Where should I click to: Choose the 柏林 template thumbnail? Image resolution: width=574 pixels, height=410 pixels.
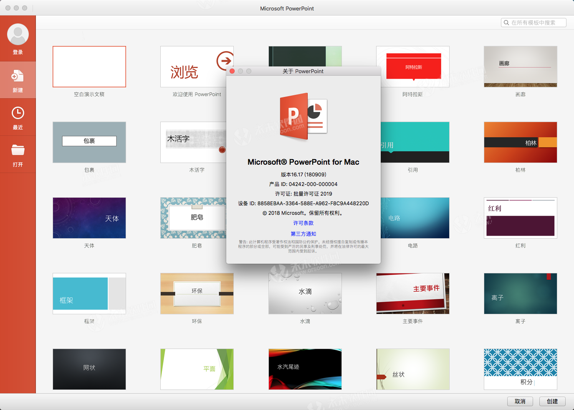(x=520, y=142)
